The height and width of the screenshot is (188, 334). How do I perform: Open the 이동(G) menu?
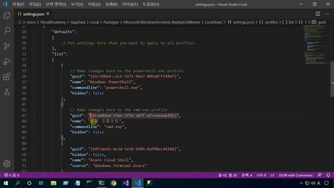pyautogui.click(x=94, y=4)
